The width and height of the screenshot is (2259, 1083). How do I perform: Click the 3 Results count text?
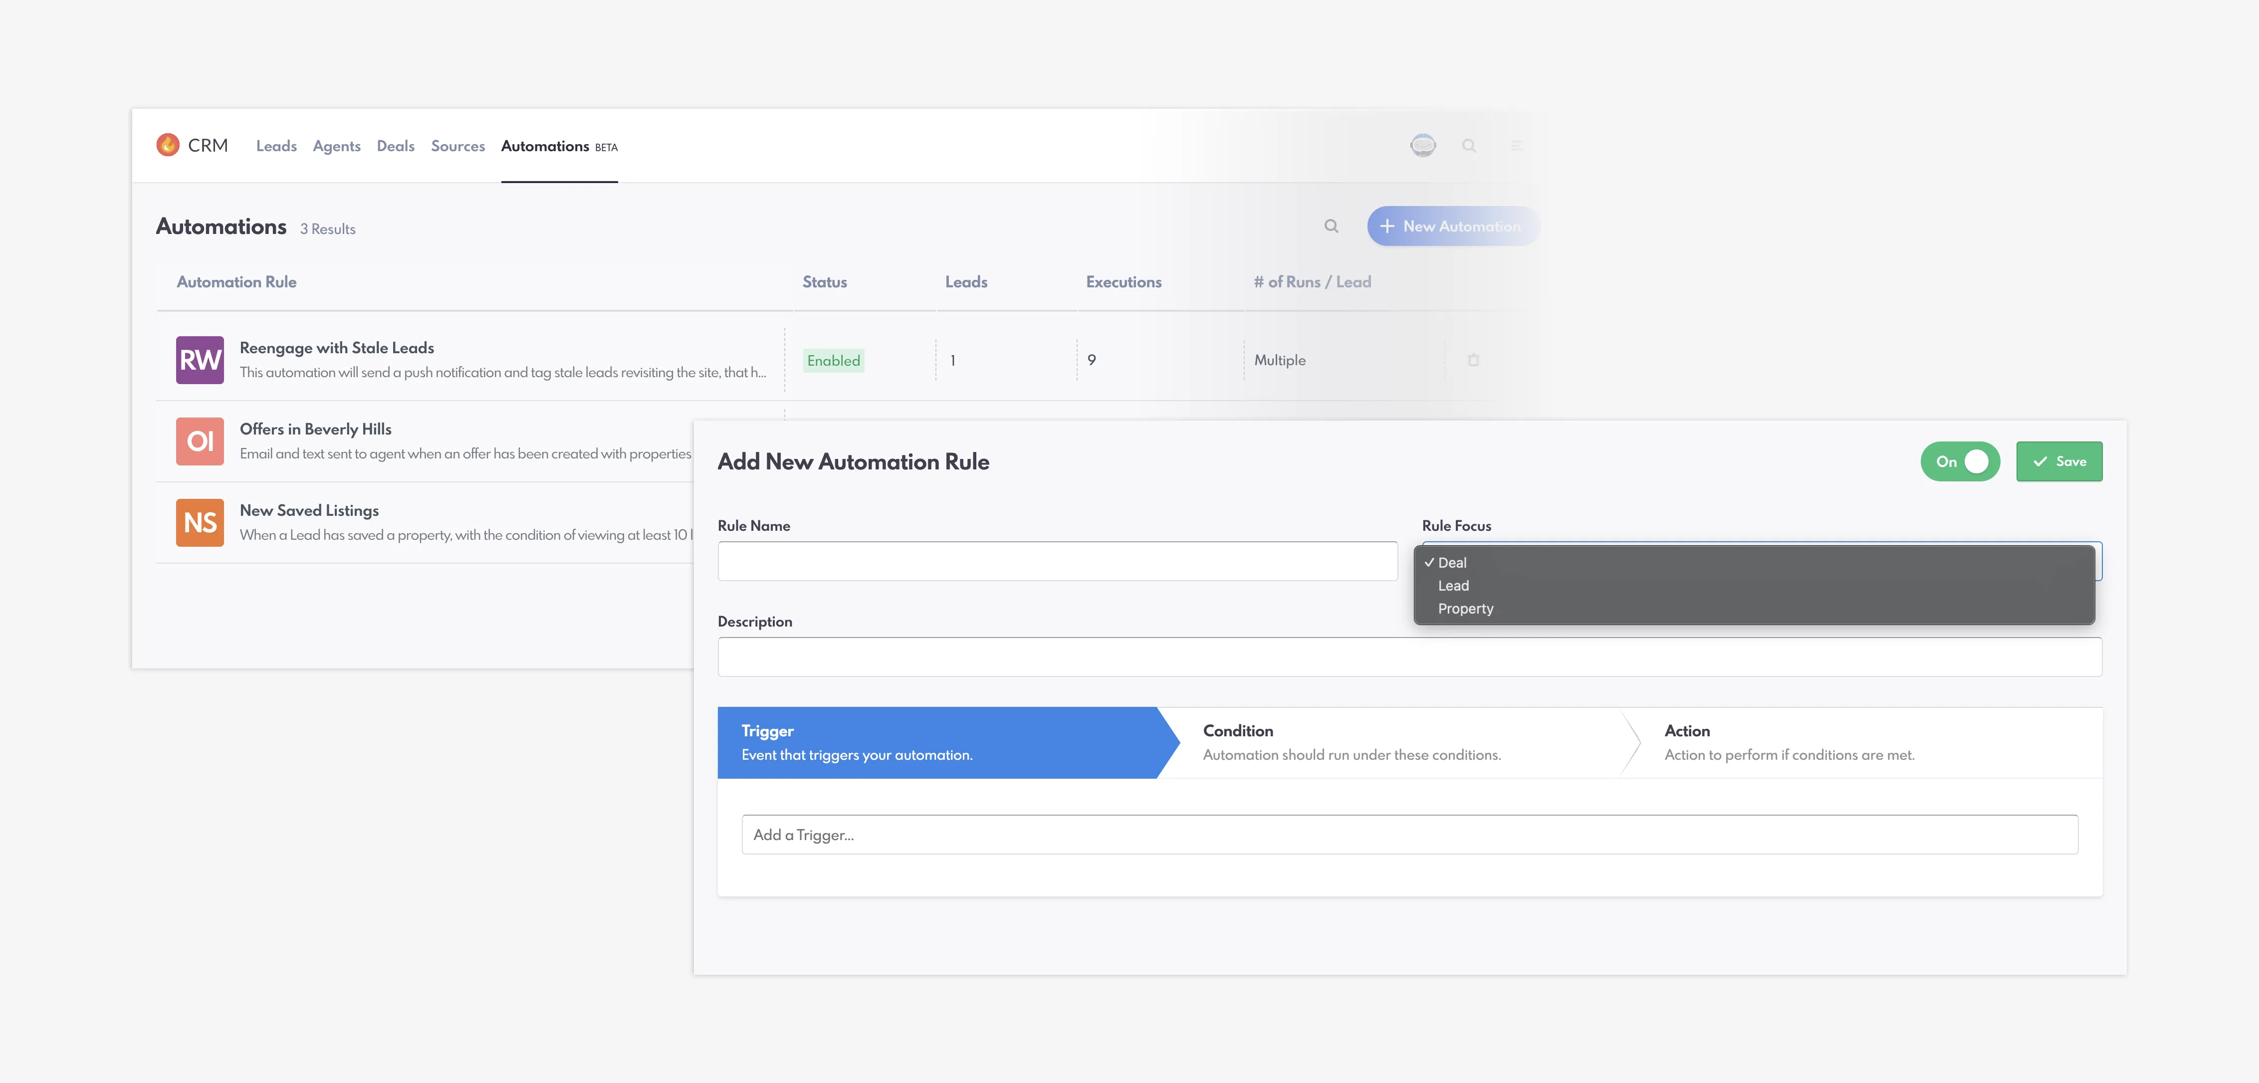tap(328, 229)
